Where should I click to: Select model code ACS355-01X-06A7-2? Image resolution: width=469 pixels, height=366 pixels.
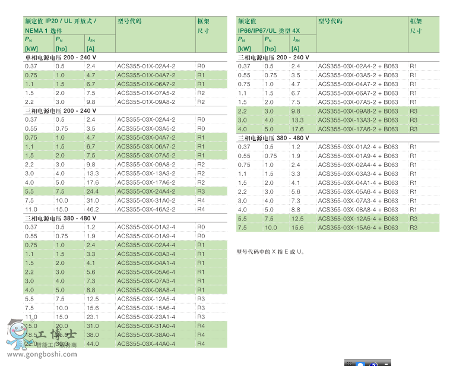tap(146, 84)
